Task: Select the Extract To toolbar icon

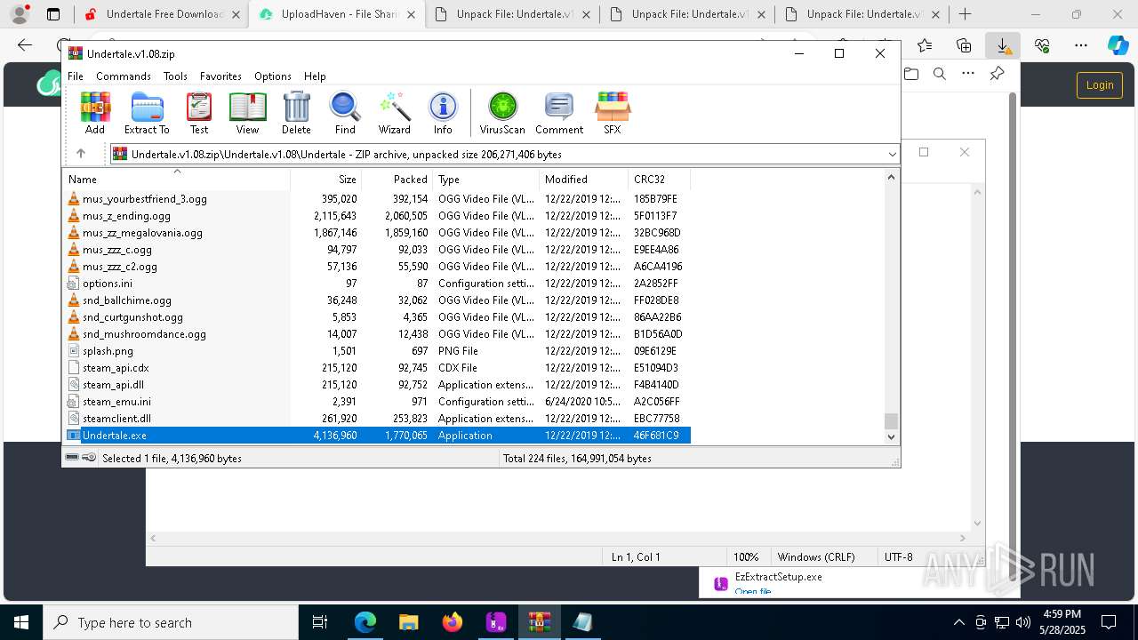Action: pyautogui.click(x=147, y=113)
